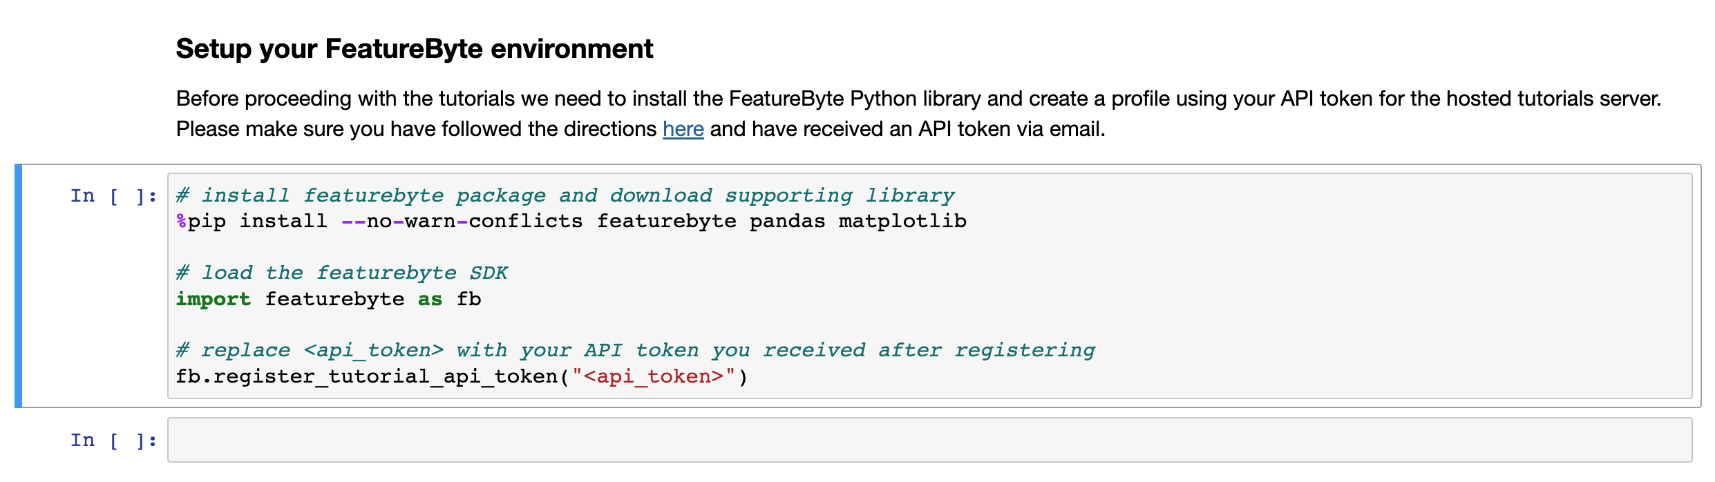Click inside the empty second code cell

tap(929, 440)
